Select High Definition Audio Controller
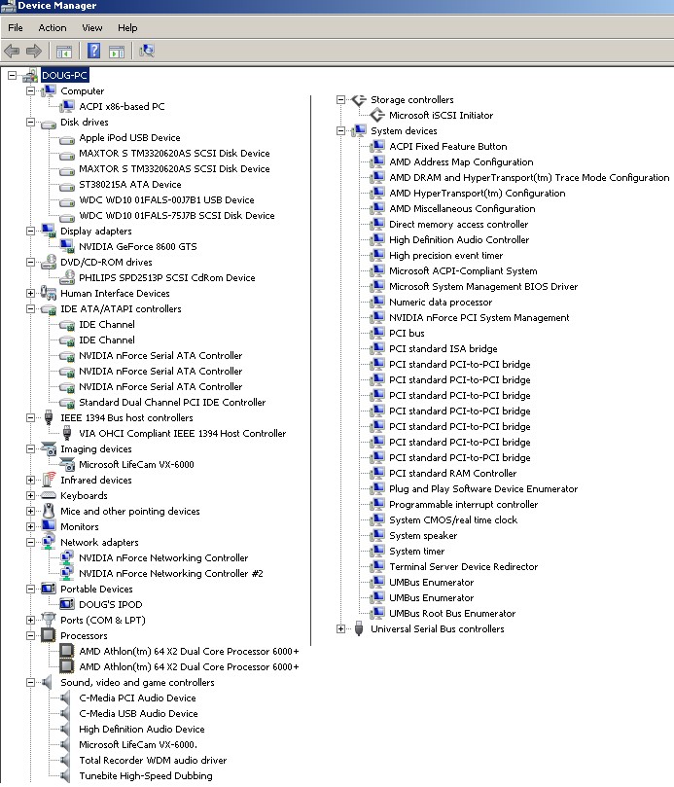The image size is (674, 787). [459, 239]
